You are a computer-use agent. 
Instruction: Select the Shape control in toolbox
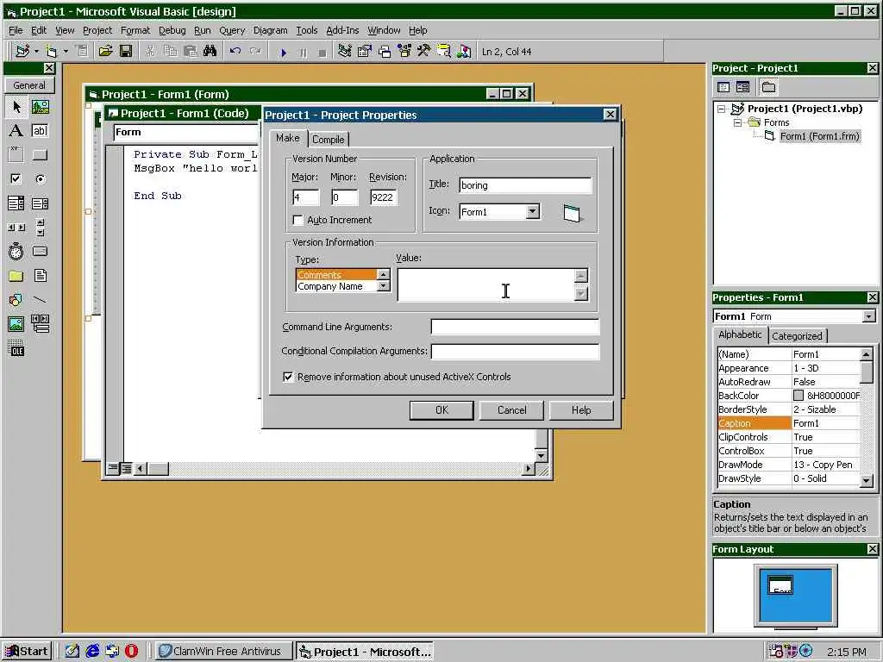click(16, 300)
